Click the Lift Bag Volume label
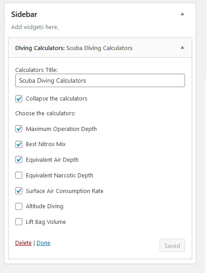Screen dimensions: 206x273 coord(46,222)
